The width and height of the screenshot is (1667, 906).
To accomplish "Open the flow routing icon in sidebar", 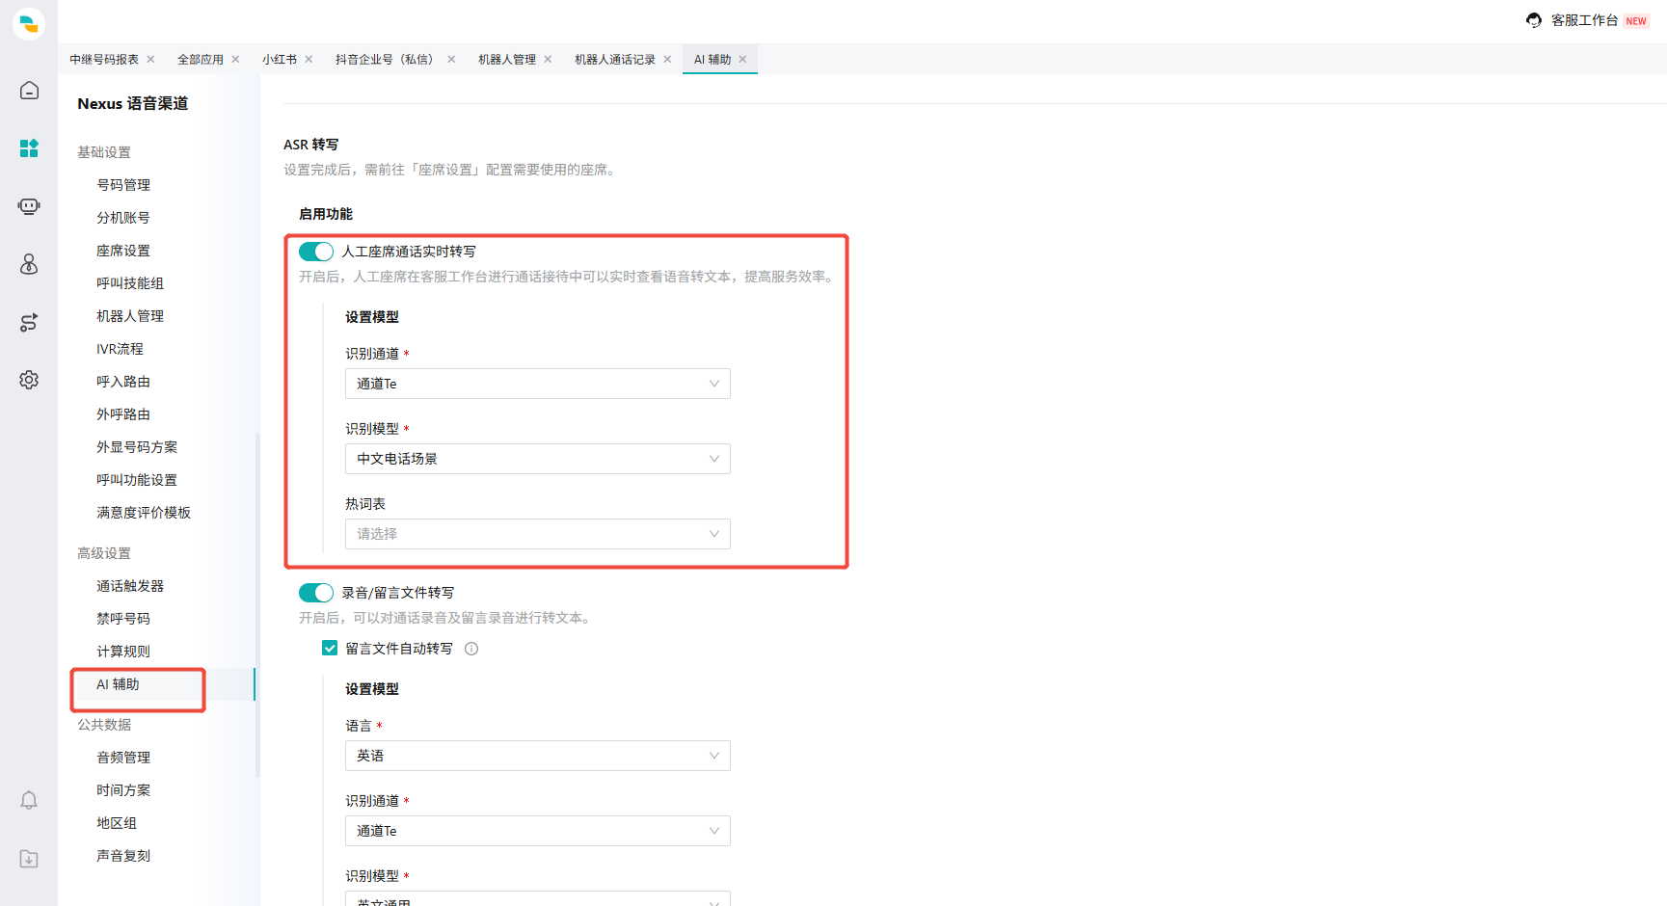I will (29, 322).
